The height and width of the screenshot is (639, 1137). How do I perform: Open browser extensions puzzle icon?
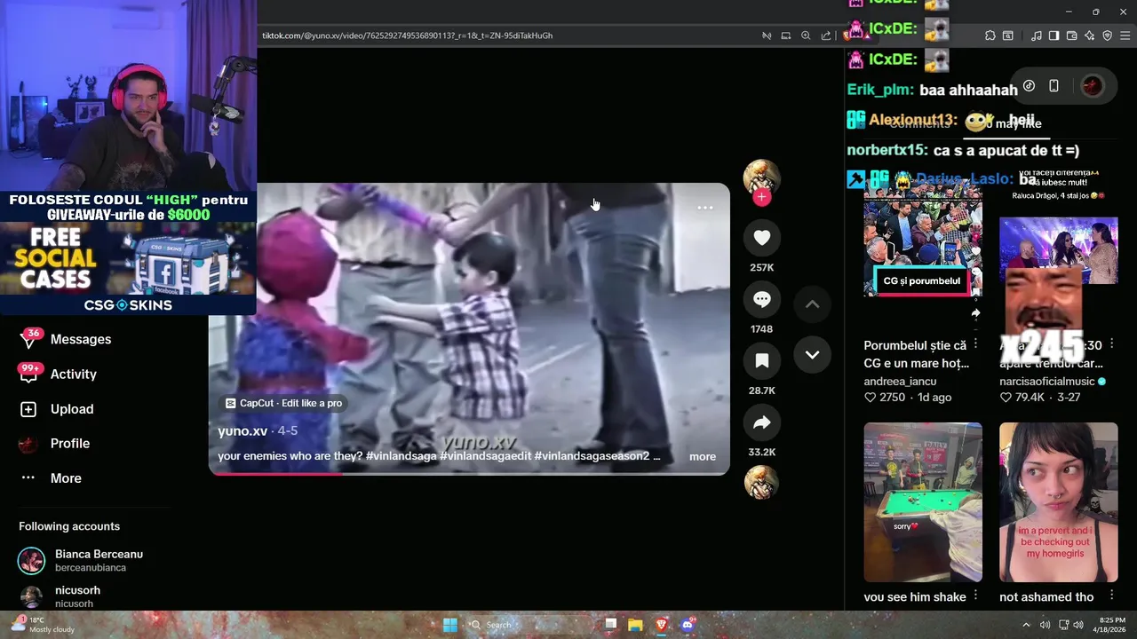(990, 35)
